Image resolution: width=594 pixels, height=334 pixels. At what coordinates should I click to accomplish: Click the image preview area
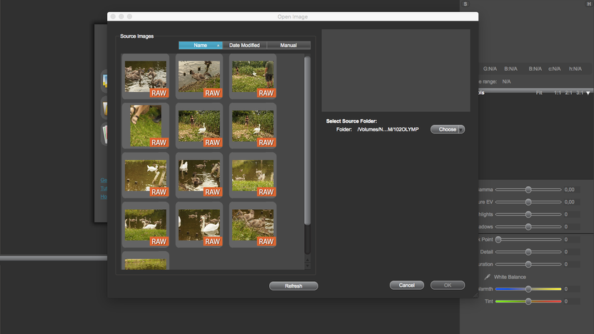(396, 71)
